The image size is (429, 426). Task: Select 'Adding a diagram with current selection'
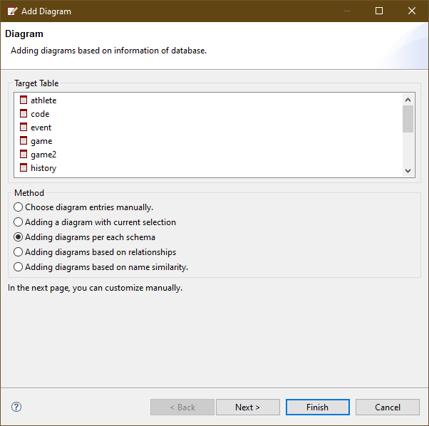[19, 222]
